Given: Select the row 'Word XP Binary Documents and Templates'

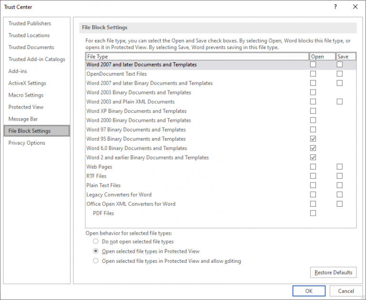Looking at the screenshot, I should 221,111.
